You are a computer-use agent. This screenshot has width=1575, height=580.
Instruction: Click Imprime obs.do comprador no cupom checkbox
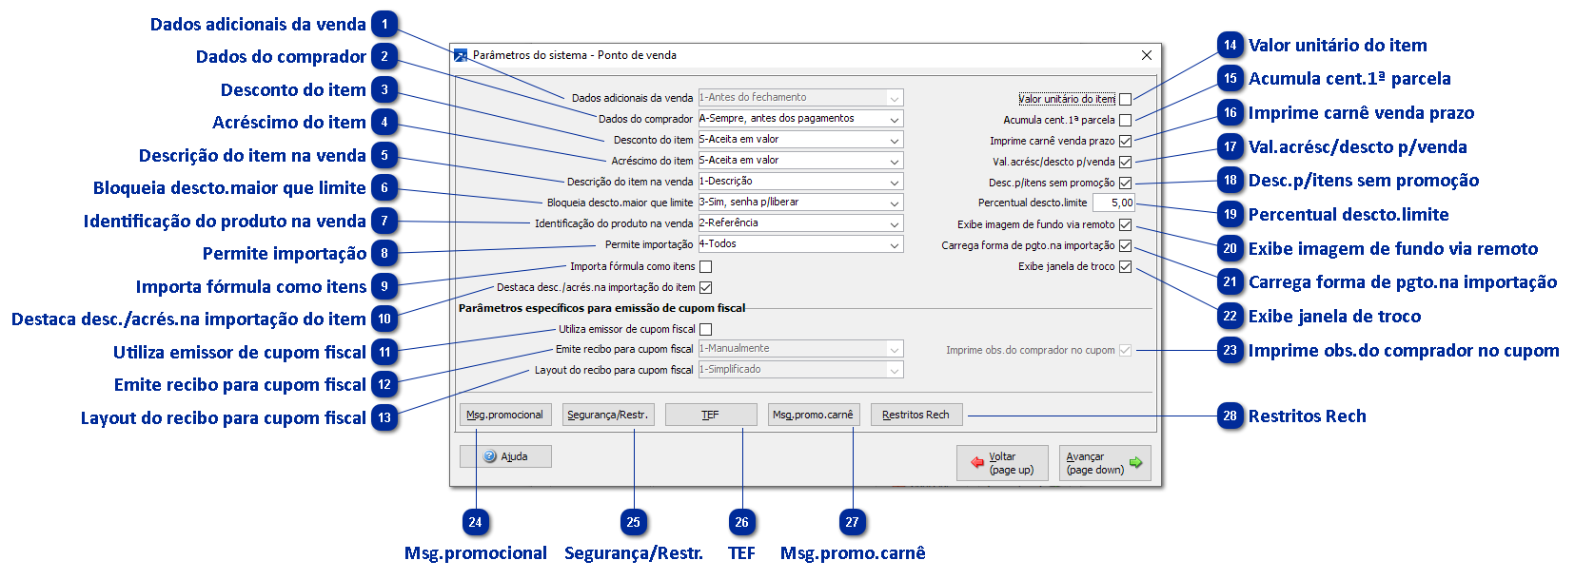tap(1126, 350)
